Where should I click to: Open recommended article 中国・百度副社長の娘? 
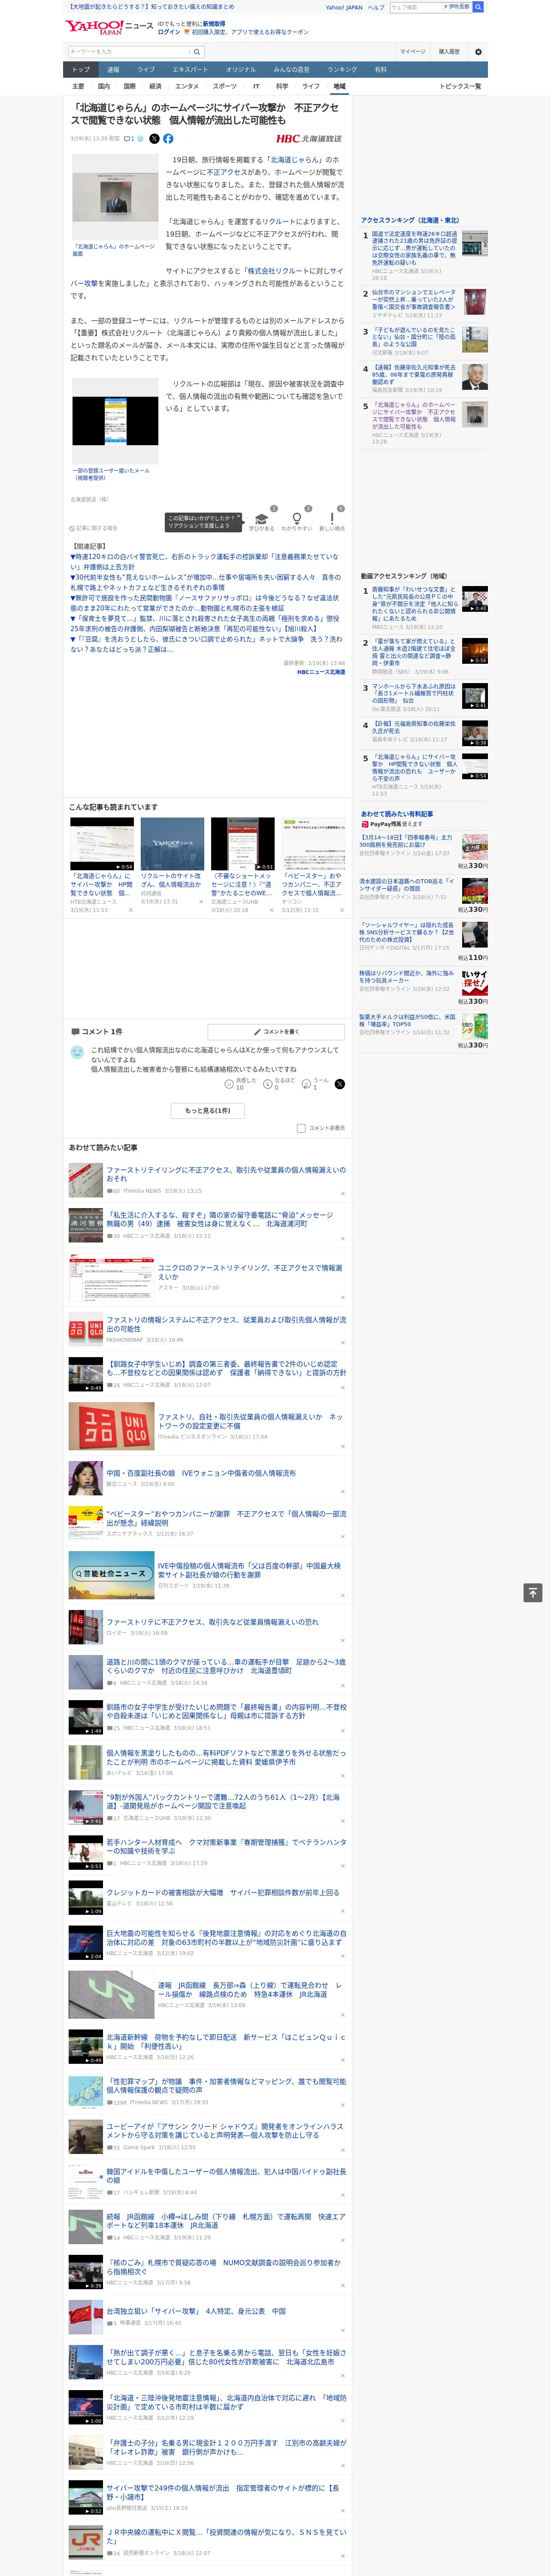pyautogui.click(x=201, y=1473)
